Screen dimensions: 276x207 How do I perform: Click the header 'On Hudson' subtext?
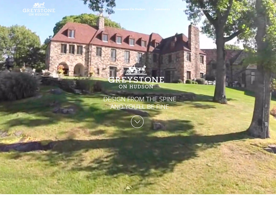[x=39, y=15]
